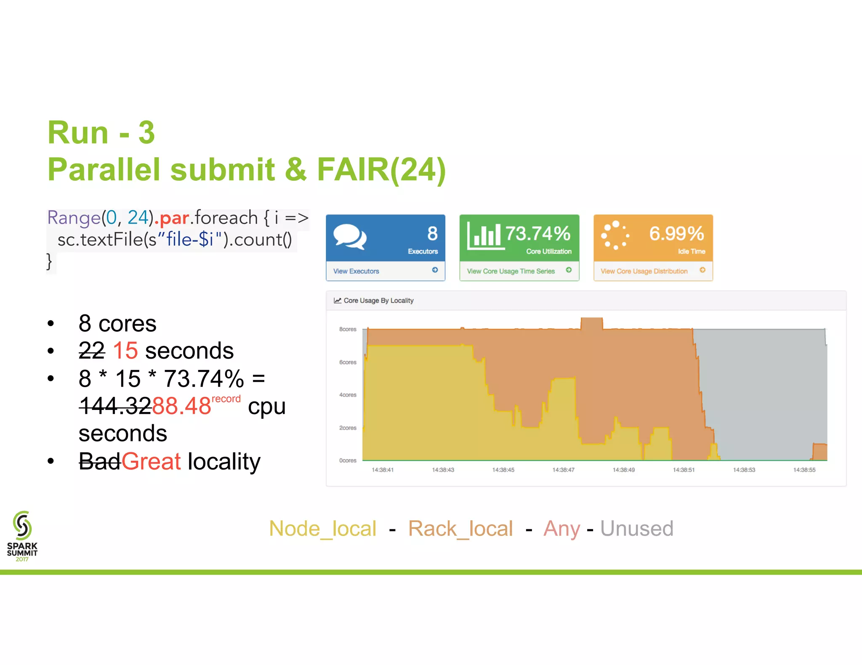Click the red Great locality word
This screenshot has width=862, height=665.
click(152, 462)
